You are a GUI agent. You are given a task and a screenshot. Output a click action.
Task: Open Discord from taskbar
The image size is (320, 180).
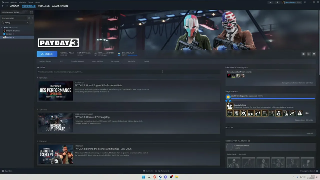tap(165, 177)
